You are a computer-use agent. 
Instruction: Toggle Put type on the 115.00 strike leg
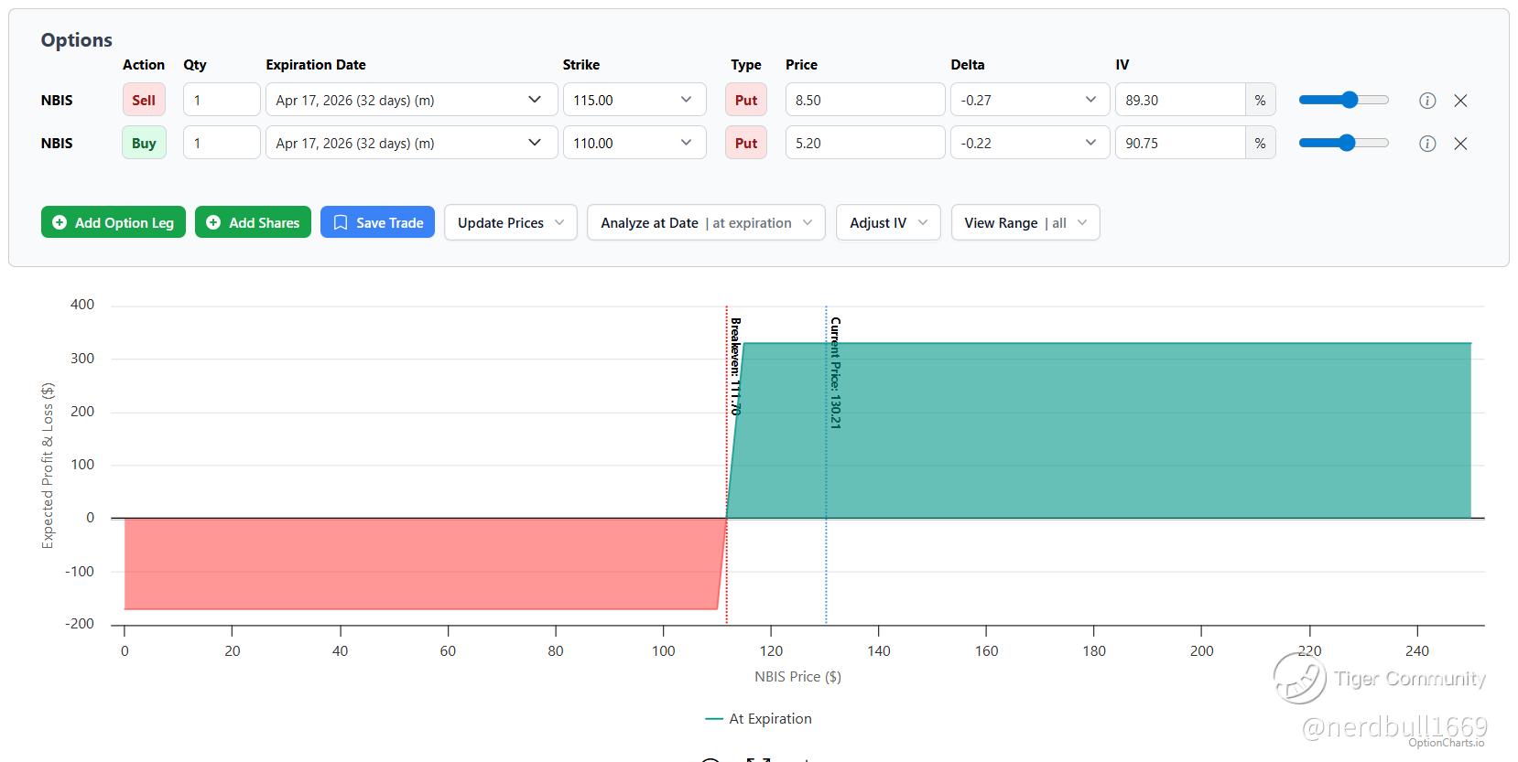coord(746,100)
